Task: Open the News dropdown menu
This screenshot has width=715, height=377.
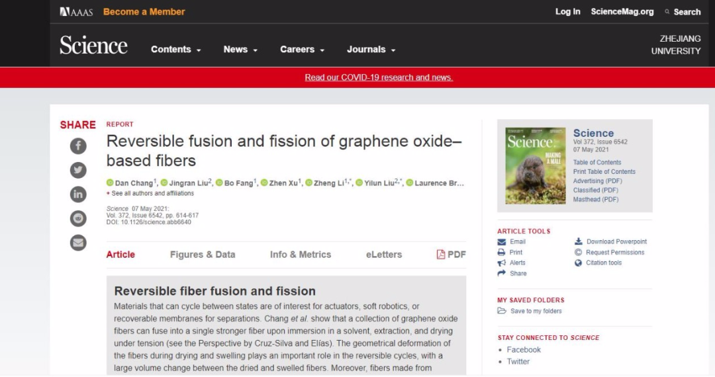Action: coord(240,49)
